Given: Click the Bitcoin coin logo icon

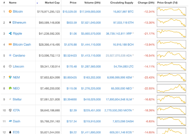Looking at the screenshot, I should pos(10,12).
